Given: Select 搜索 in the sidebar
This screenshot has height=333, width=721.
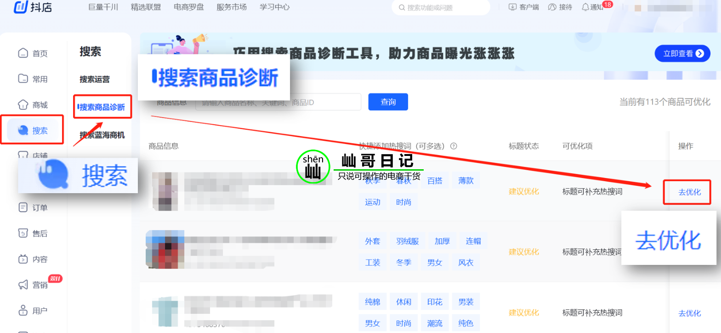Looking at the screenshot, I should [33, 131].
